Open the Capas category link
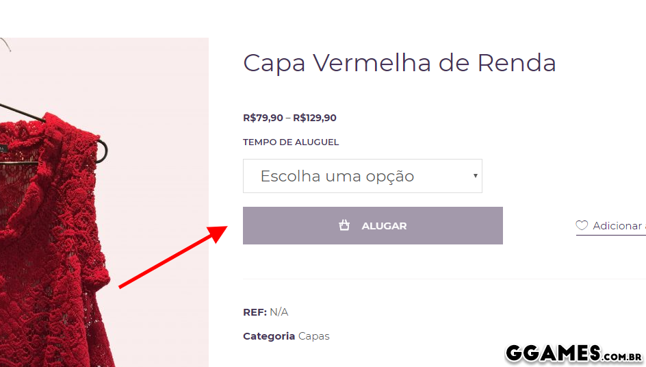 (x=313, y=336)
